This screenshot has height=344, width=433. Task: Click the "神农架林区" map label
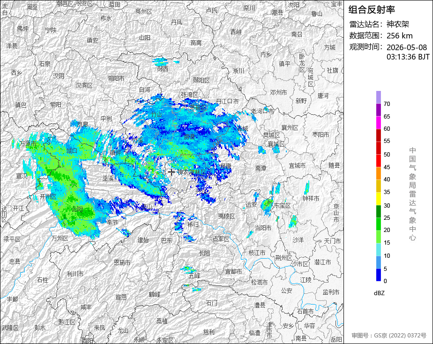pos(192,172)
